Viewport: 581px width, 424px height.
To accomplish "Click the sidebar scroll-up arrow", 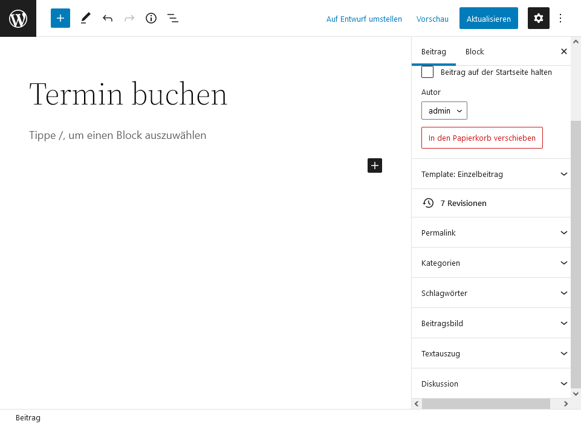I will pyautogui.click(x=576, y=42).
